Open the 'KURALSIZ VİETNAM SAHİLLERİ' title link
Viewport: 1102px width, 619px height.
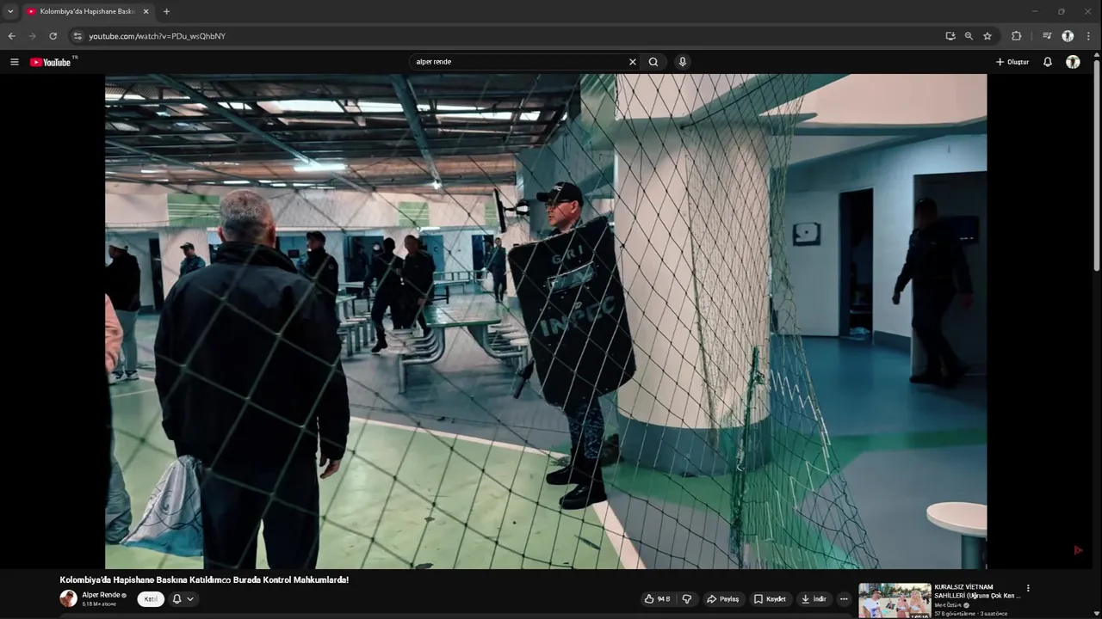pos(976,591)
